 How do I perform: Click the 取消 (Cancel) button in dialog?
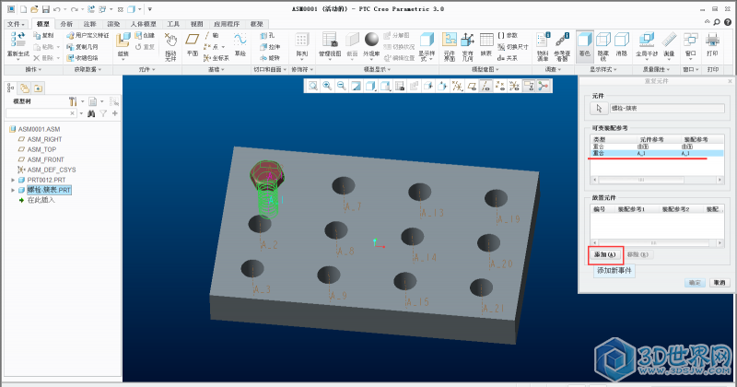point(719,283)
